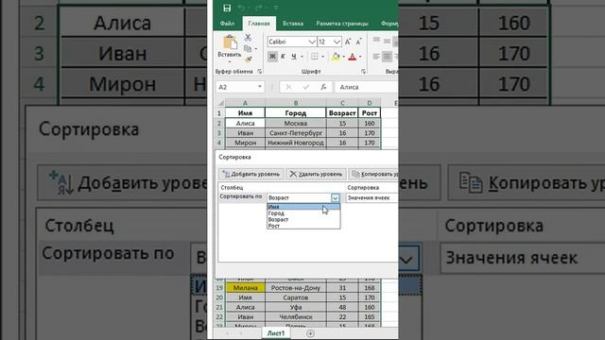Click the formula bar containing Алиса
The width and height of the screenshot is (605, 340).
[x=367, y=87]
